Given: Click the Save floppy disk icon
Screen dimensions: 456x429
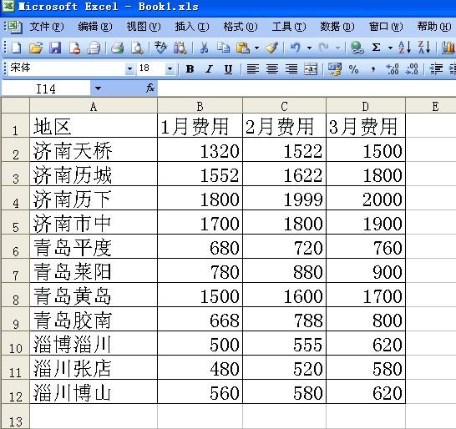Looking at the screenshot, I should tap(55, 48).
